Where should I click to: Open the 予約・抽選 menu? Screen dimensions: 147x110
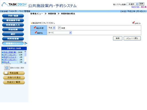click(13, 16)
